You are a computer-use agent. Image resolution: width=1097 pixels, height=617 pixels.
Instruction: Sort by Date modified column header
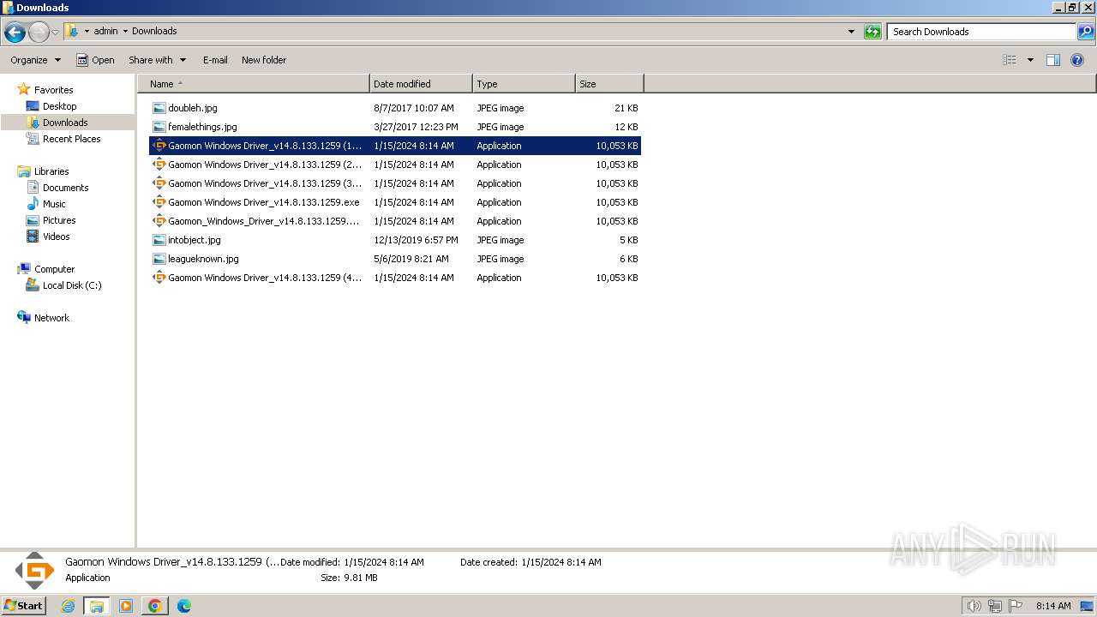(x=421, y=84)
